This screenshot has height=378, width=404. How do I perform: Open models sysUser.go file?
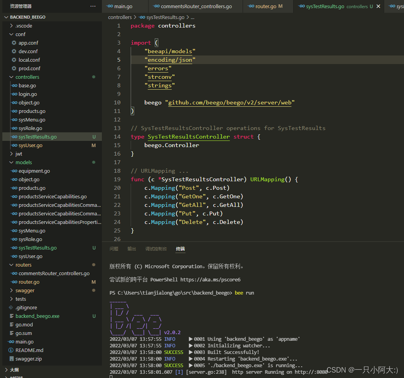click(x=30, y=256)
